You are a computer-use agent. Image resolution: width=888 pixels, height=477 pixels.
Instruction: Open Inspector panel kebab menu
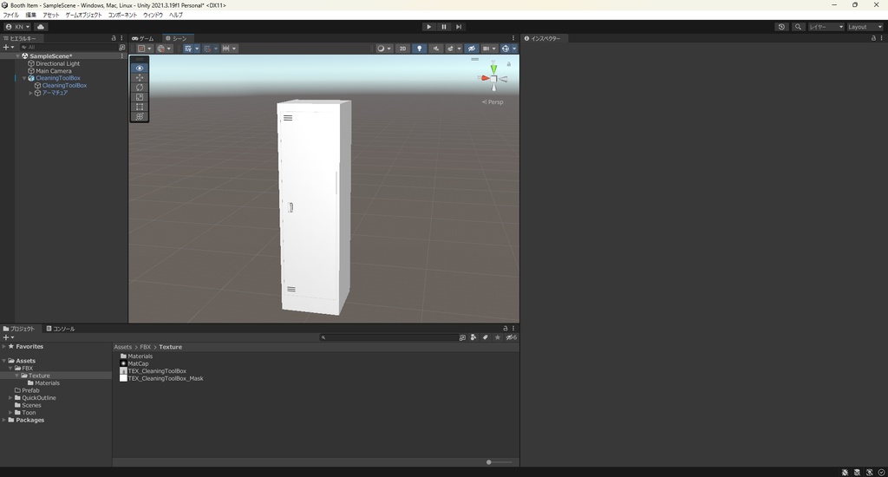(x=882, y=38)
